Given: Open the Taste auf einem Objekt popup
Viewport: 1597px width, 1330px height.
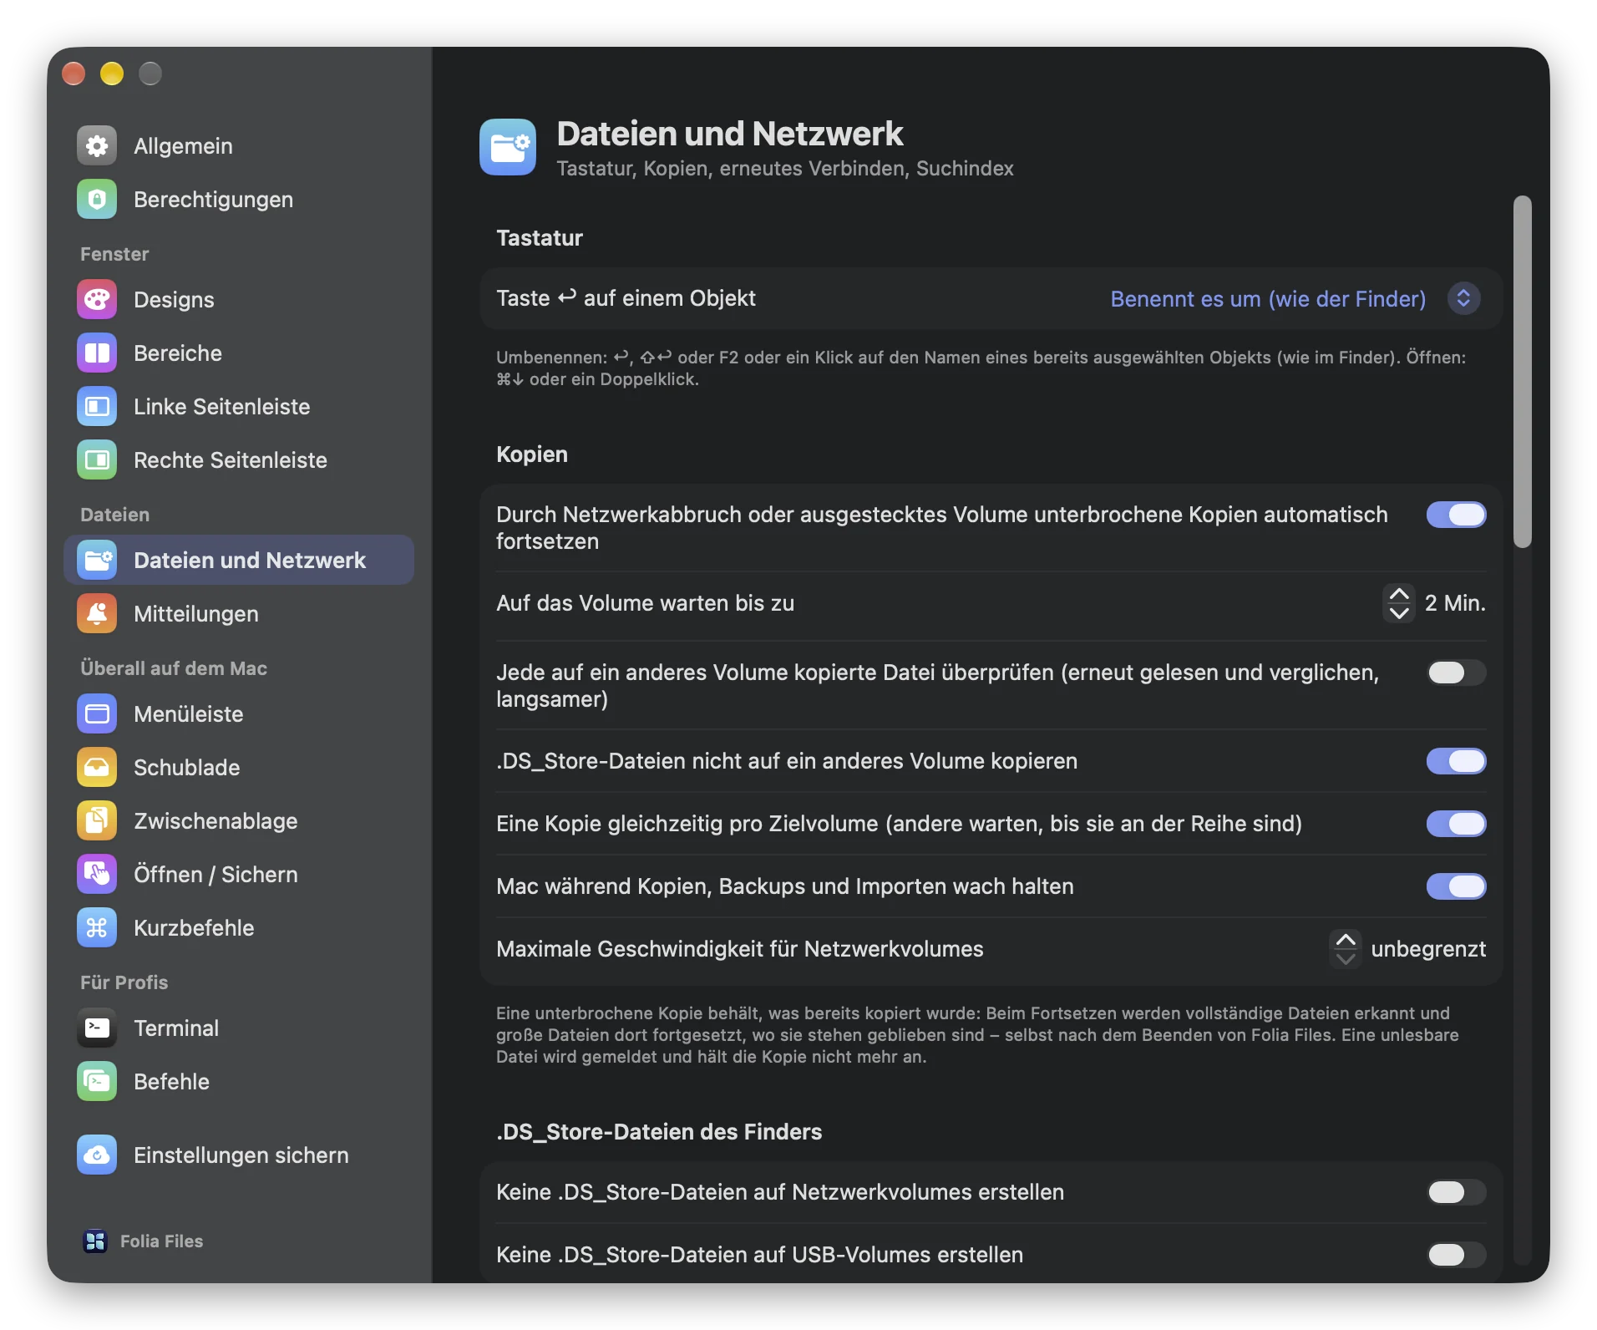Looking at the screenshot, I should 1463,298.
